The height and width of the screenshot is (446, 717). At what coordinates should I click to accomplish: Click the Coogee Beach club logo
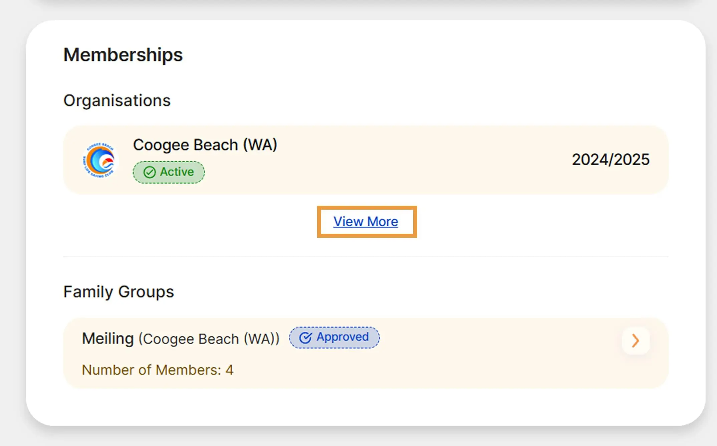pyautogui.click(x=99, y=161)
